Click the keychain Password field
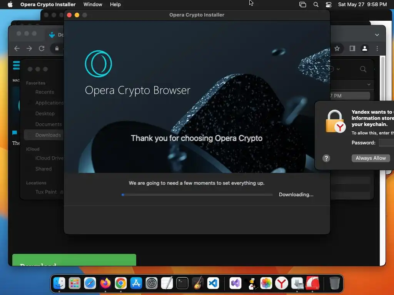This screenshot has height=295, width=394. coord(386,143)
